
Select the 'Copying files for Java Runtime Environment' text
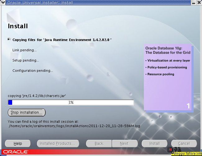coord(62,40)
